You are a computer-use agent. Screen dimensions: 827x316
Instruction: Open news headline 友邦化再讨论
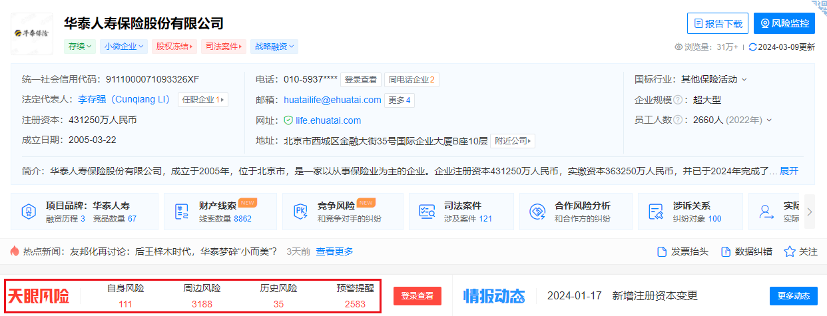click(174, 251)
